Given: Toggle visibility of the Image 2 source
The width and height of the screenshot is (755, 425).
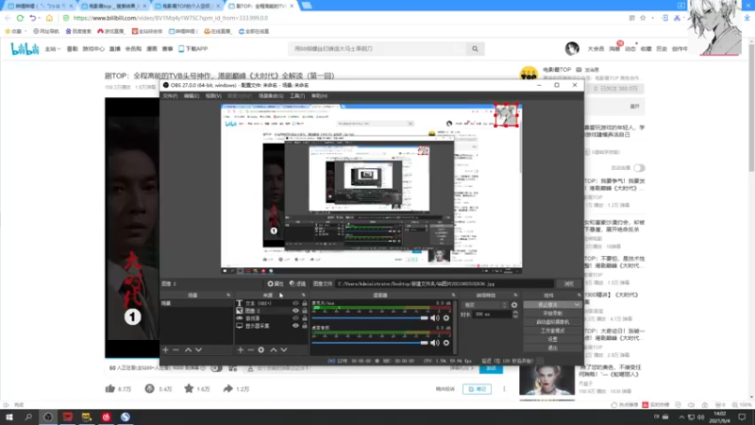Looking at the screenshot, I should pos(295,311).
